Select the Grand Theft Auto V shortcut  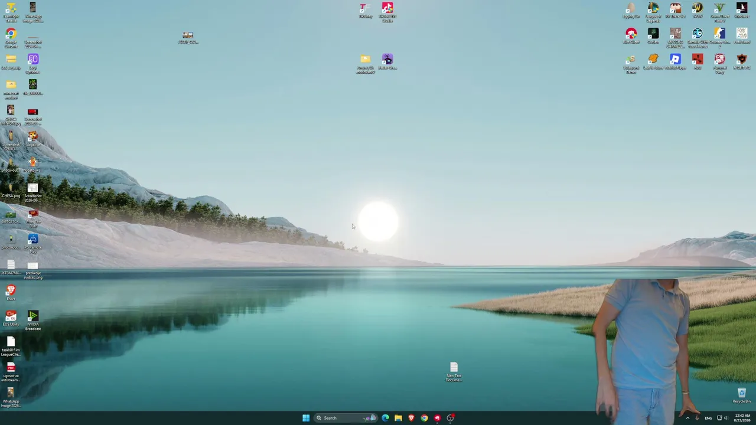(719, 12)
